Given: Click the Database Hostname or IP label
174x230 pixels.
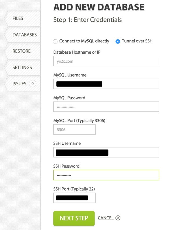Looking at the screenshot, I should point(77,52).
